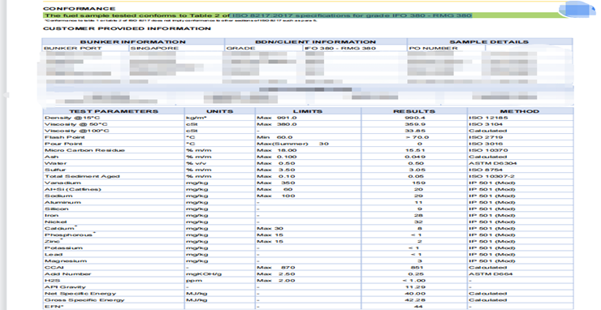
Task: Click the UNITS column header
Action: click(219, 111)
